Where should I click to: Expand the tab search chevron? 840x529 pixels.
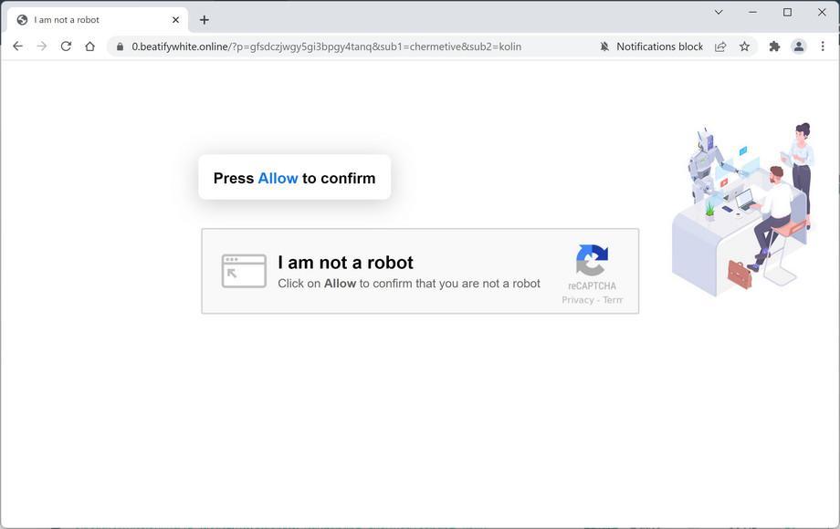pyautogui.click(x=719, y=12)
